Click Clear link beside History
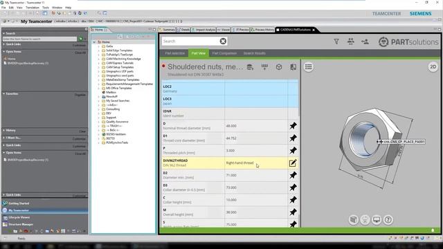The width and height of the screenshot is (443, 249). tap(82, 131)
